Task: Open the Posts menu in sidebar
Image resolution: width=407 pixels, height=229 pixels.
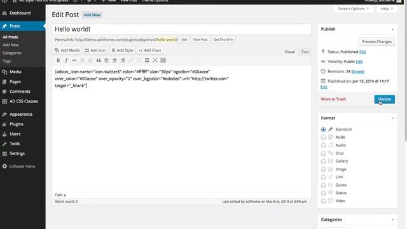Action: tap(23, 26)
